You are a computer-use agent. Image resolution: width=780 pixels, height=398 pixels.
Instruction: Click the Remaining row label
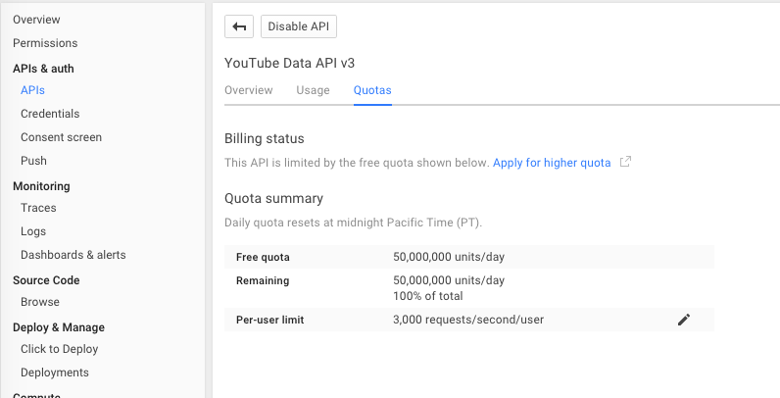(x=263, y=280)
